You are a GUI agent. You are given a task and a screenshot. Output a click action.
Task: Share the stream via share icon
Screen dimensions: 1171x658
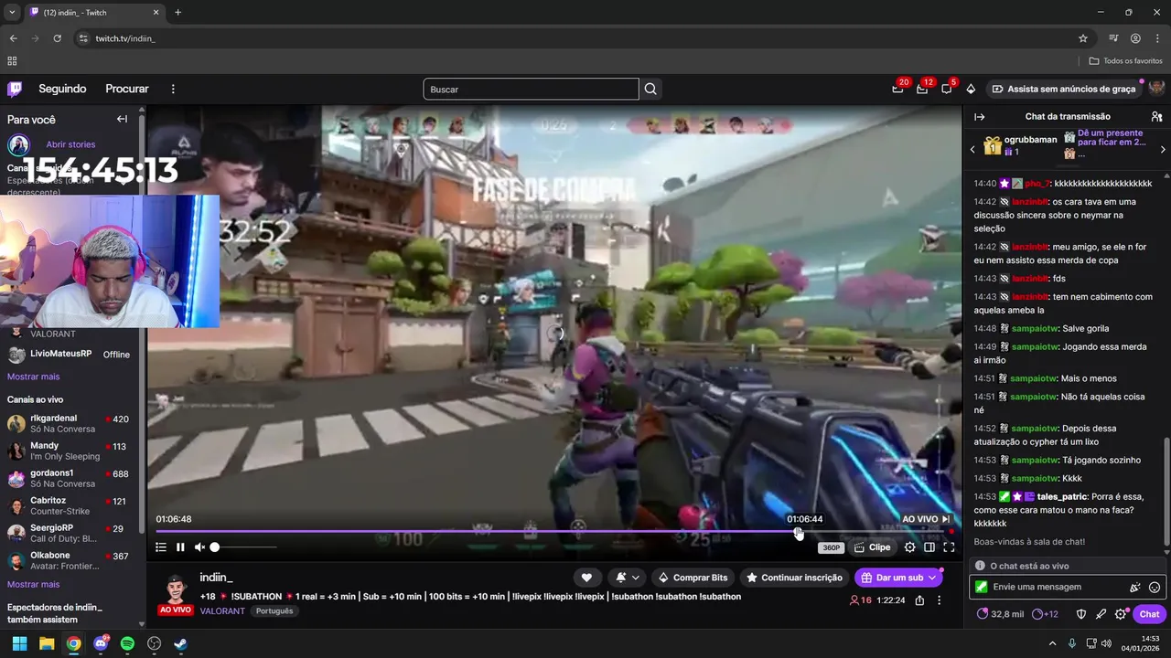coord(919,600)
